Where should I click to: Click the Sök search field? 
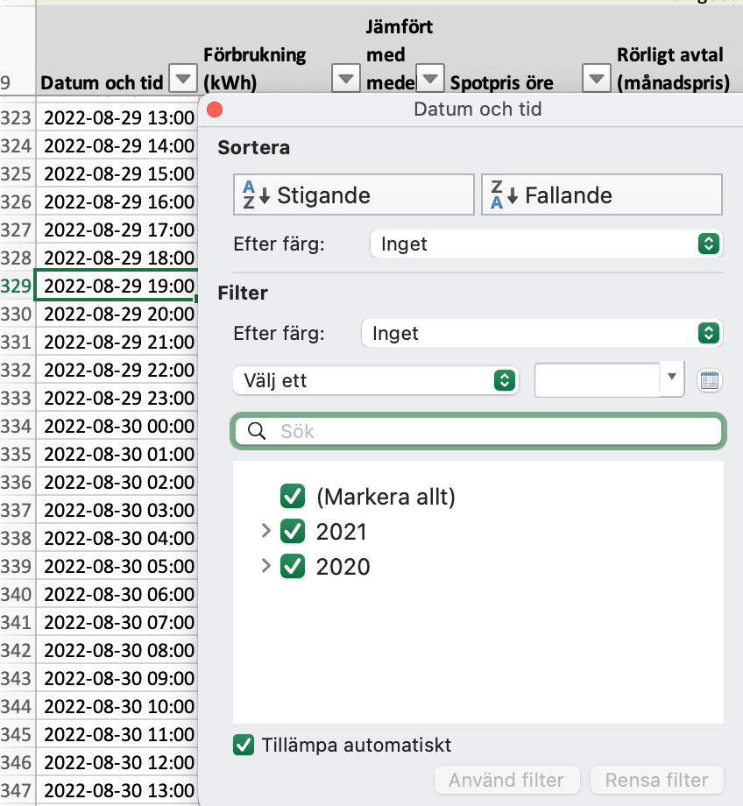478,431
